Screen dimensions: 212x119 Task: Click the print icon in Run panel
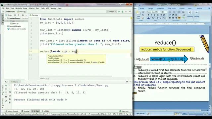pyautogui.click(x=10, y=99)
